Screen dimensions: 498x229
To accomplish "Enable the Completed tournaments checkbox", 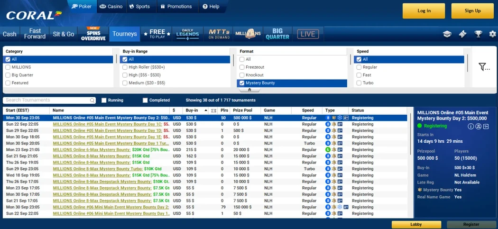I will (145, 101).
